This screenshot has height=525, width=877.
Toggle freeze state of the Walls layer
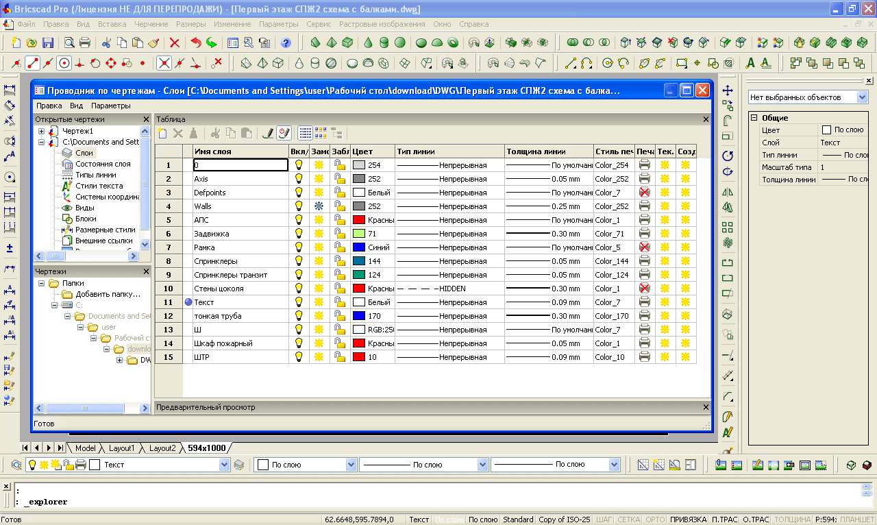click(319, 206)
